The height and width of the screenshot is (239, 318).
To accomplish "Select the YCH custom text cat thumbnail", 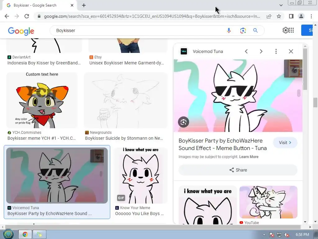I will (x=42, y=100).
